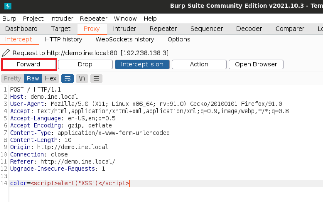Open the Window menu
Viewport: 323px width, 202px height.
click(x=125, y=19)
